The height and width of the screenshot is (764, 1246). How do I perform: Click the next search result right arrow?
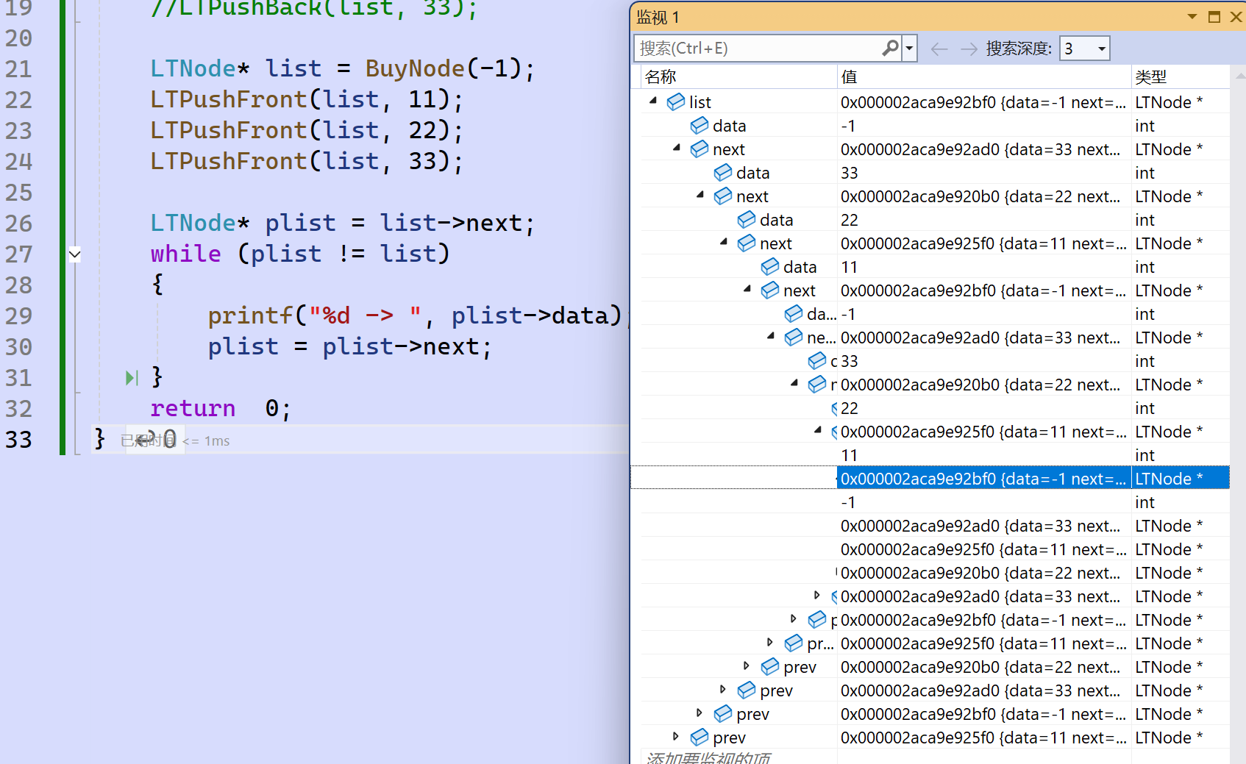(969, 49)
